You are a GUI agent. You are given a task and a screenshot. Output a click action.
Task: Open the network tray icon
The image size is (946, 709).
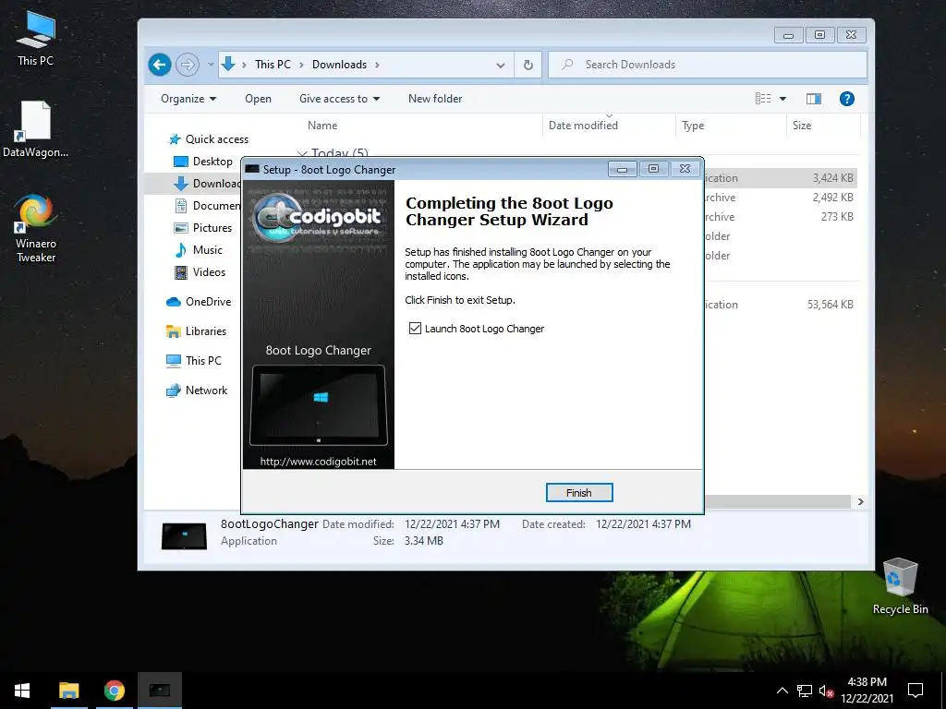click(x=805, y=691)
